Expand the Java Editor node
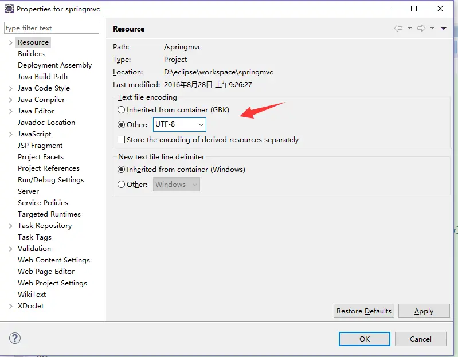458x357 pixels. click(x=10, y=111)
